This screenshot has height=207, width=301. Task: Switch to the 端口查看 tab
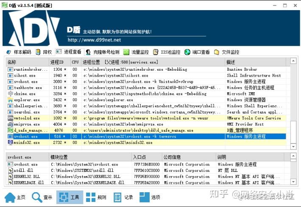(197, 52)
